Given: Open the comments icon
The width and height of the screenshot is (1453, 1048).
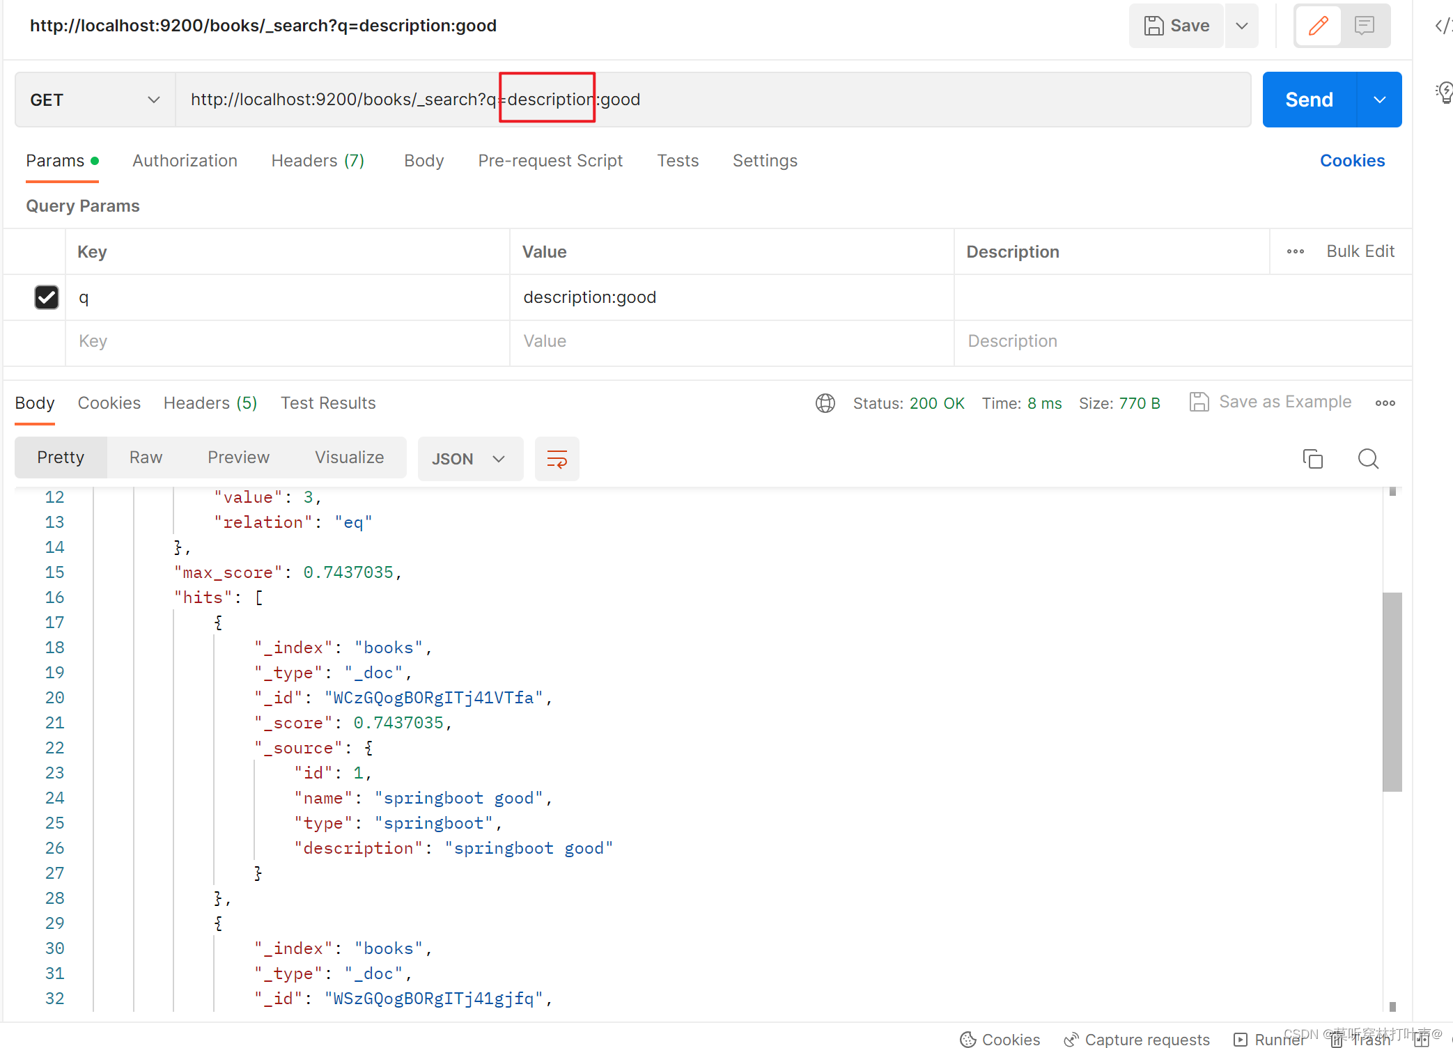Looking at the screenshot, I should point(1364,26).
